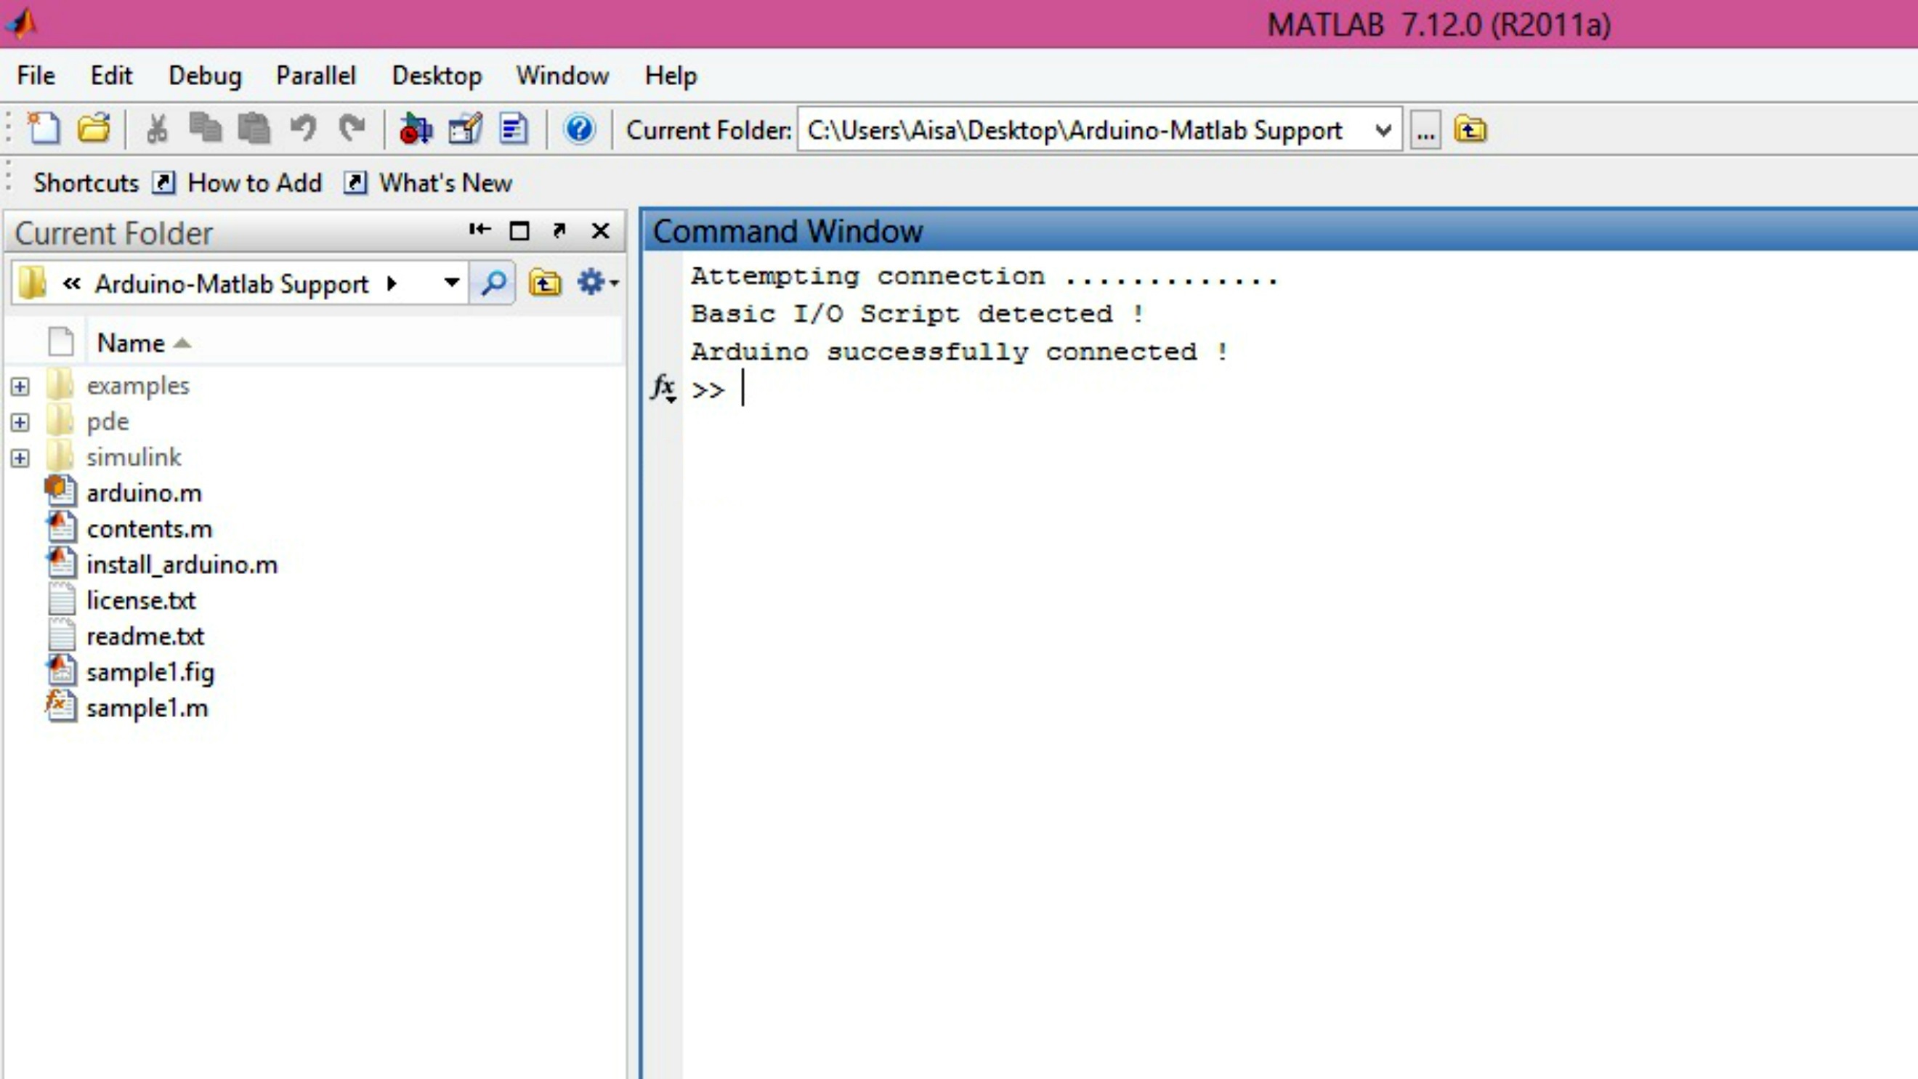Open the Debug menu
1918x1079 pixels.
pyautogui.click(x=205, y=76)
